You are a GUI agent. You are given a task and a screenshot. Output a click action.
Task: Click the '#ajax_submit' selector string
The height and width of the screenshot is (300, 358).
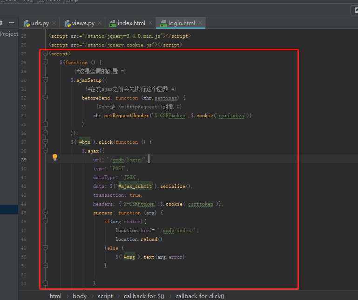[x=135, y=187]
